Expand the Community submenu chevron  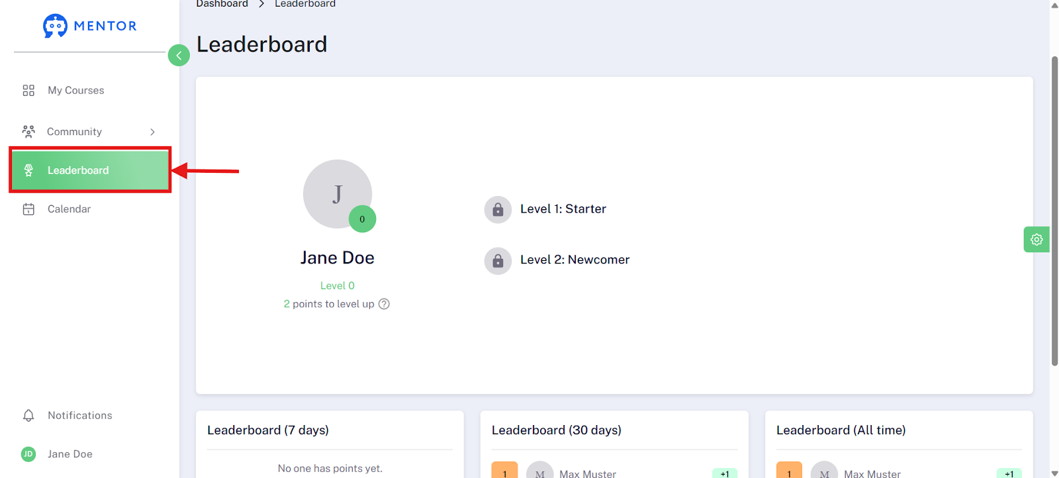pos(152,132)
